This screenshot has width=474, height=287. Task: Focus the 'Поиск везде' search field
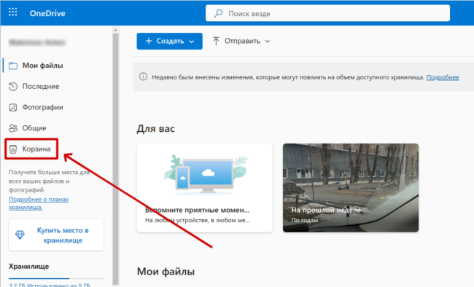(x=327, y=13)
